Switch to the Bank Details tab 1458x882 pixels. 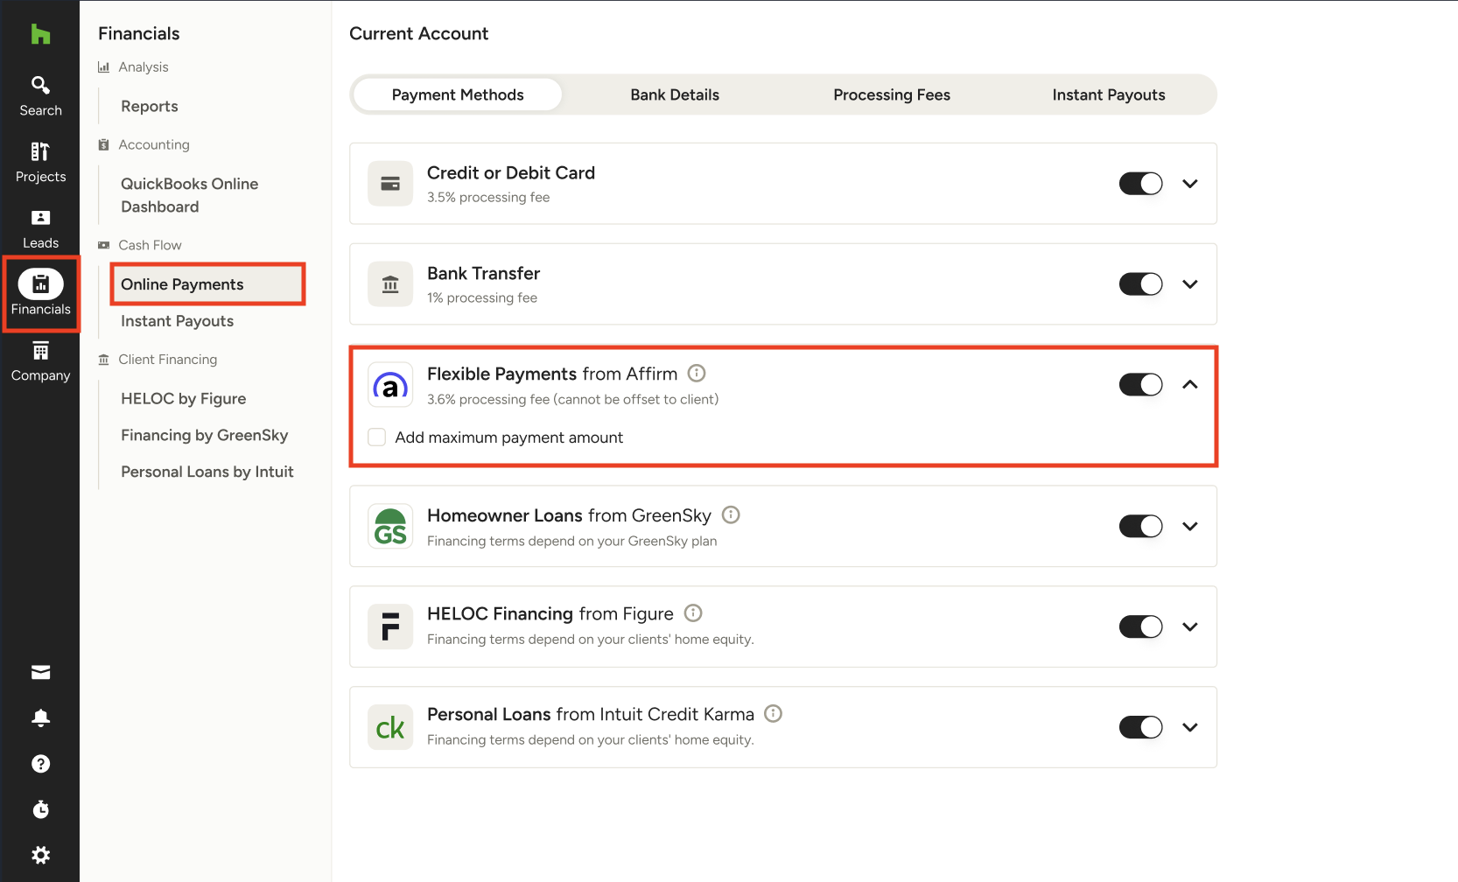pyautogui.click(x=675, y=95)
